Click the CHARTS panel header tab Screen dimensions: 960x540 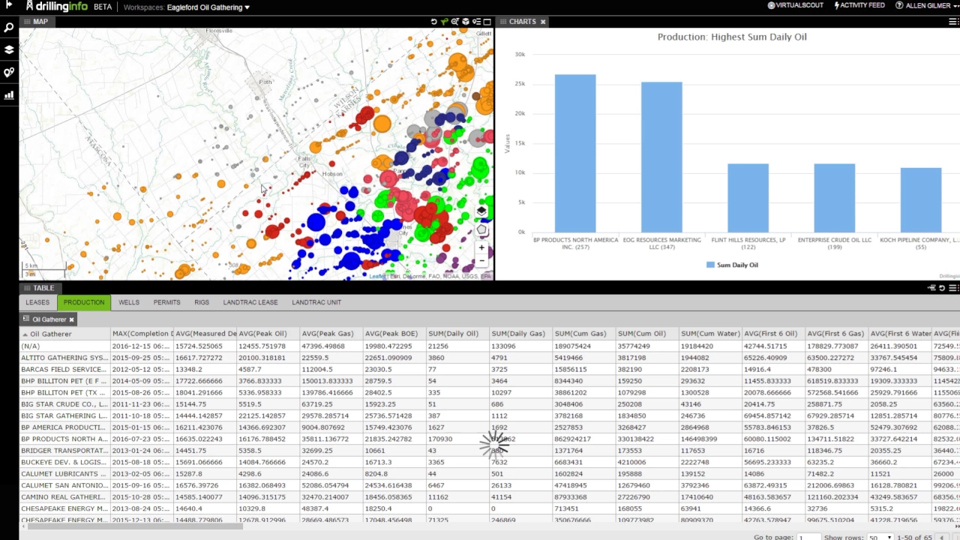522,22
